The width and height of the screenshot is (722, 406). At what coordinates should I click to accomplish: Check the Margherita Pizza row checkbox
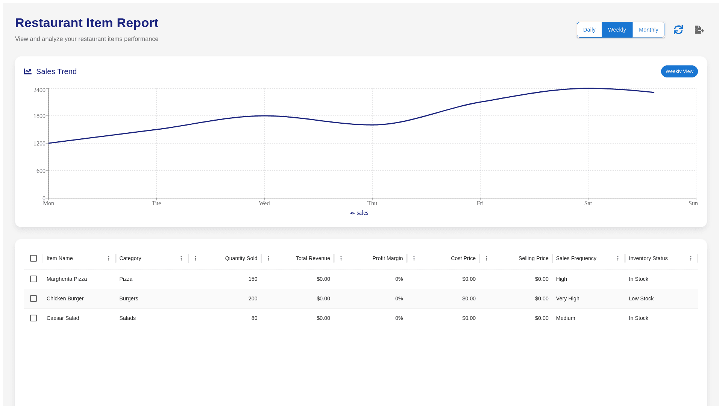point(33,279)
